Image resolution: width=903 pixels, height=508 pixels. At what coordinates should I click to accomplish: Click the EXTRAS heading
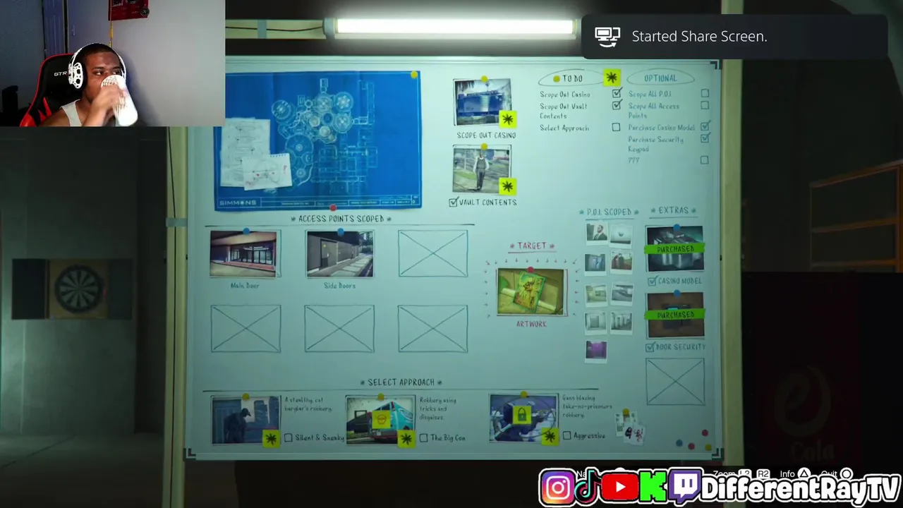tap(673, 210)
